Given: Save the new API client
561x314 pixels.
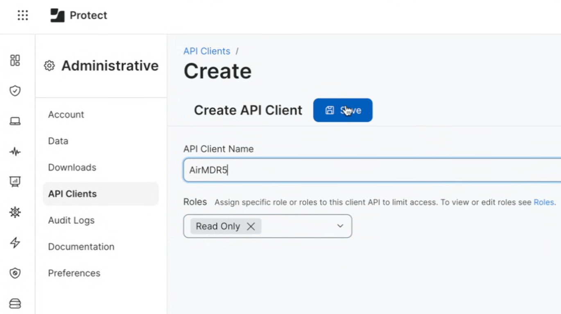Looking at the screenshot, I should click(343, 110).
